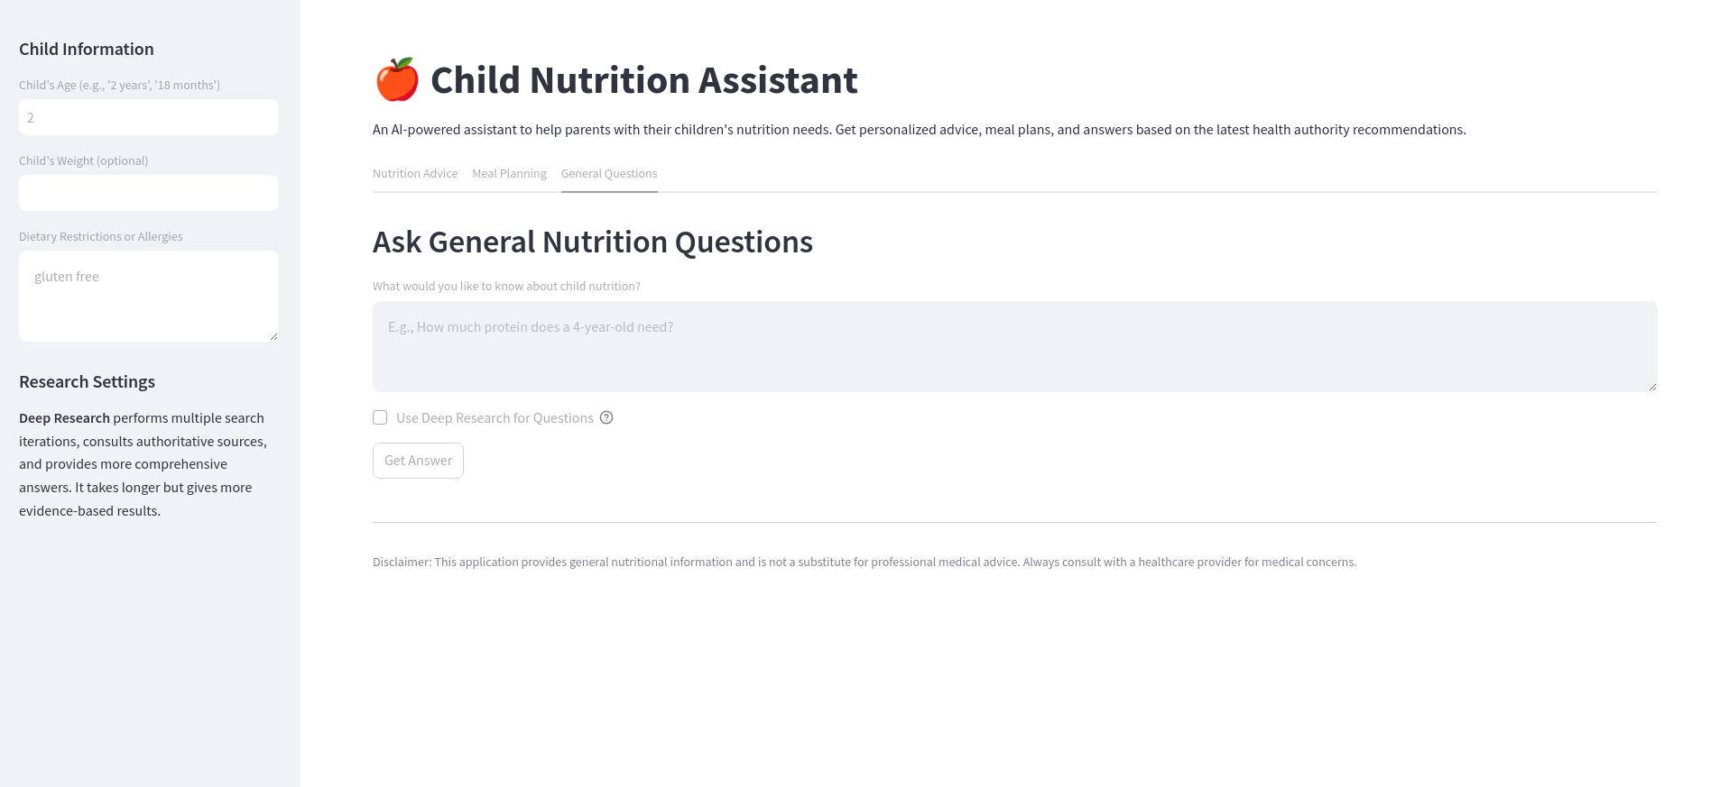This screenshot has height=787, width=1729.
Task: Click the Child's Weight input field
Action: (149, 193)
